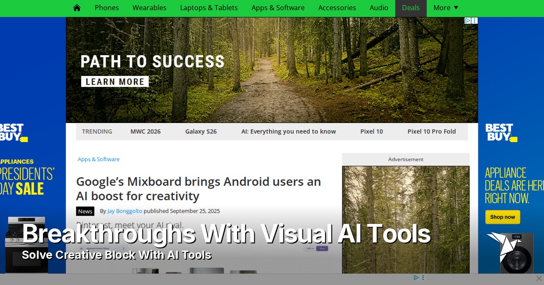Open the Pixel 10 trending link

point(371,132)
